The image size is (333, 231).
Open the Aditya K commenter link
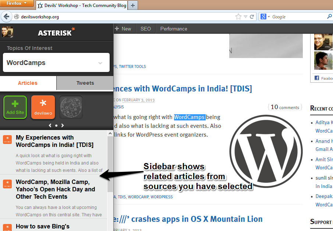(x=324, y=123)
